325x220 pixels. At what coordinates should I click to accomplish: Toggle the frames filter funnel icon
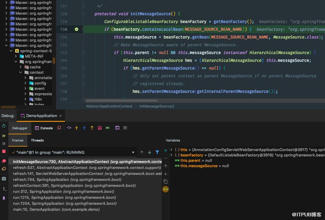157,152
